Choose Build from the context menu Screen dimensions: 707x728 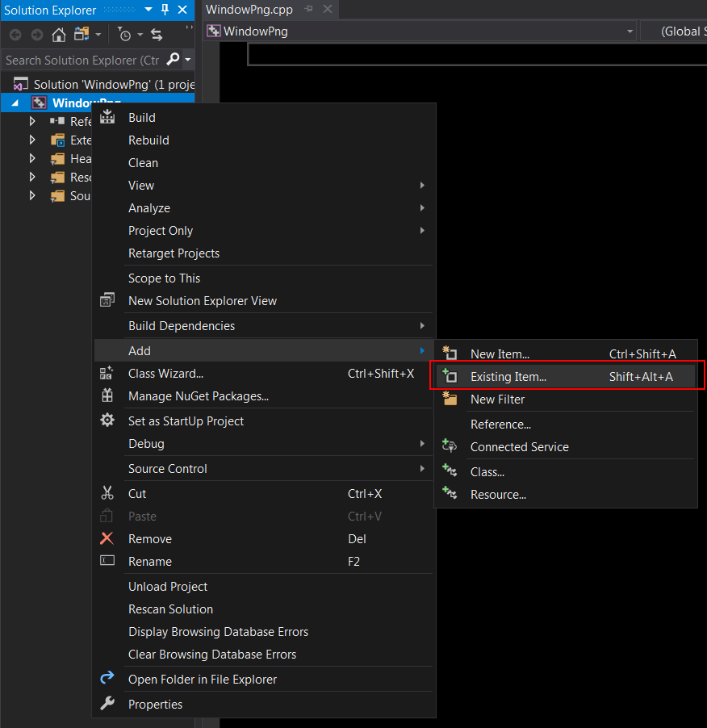[x=264, y=118]
